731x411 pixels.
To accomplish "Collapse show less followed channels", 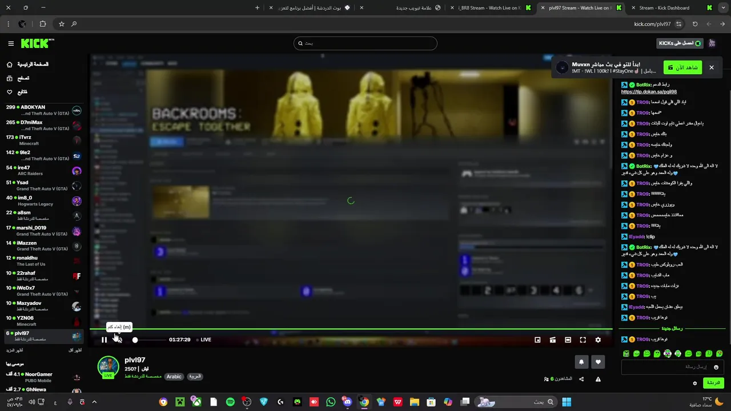I will [75, 350].
